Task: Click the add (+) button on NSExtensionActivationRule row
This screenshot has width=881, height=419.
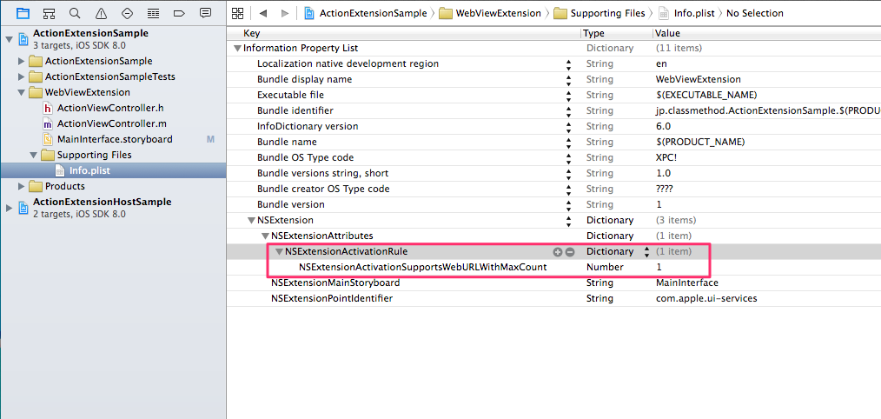Action: 558,252
